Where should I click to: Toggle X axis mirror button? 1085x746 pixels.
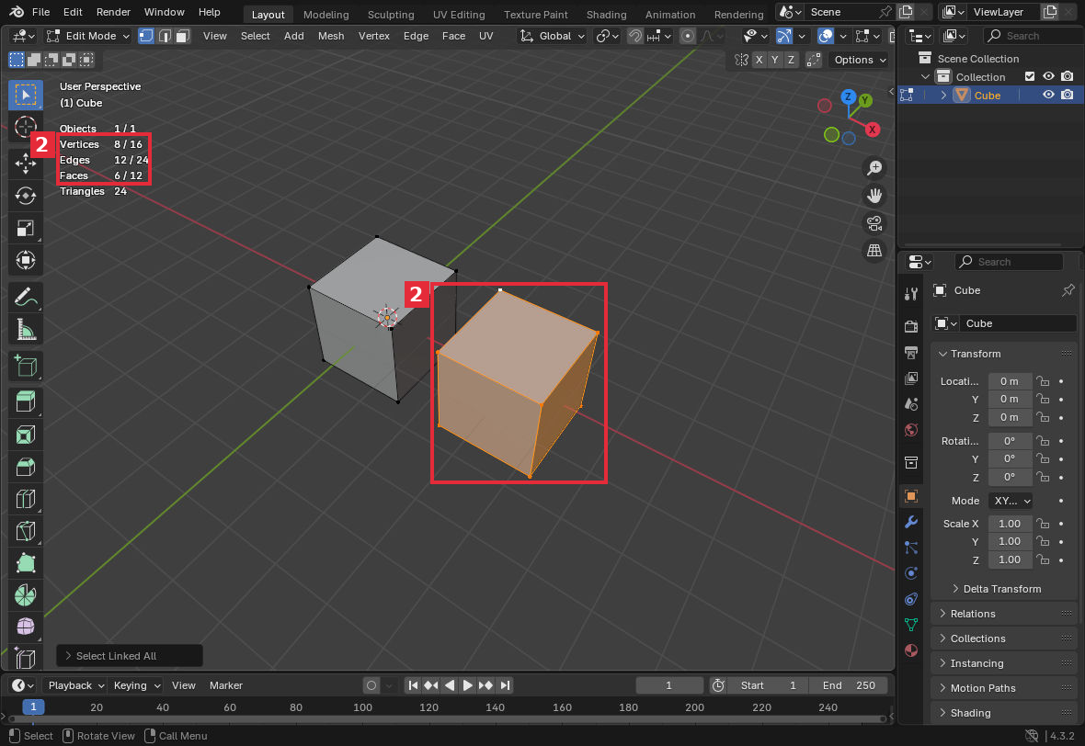(759, 60)
